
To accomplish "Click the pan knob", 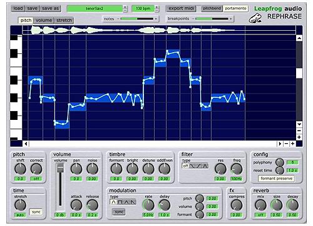I will tap(76, 169).
